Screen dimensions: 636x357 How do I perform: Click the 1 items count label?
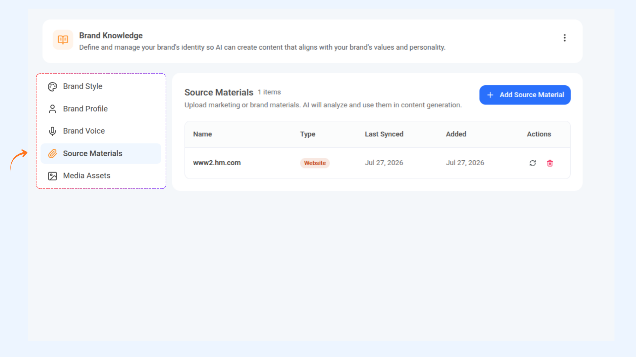click(x=269, y=92)
